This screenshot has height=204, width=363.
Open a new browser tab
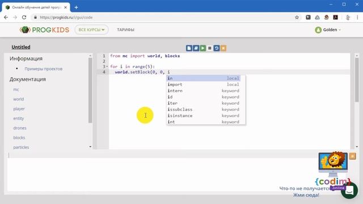click(x=76, y=7)
